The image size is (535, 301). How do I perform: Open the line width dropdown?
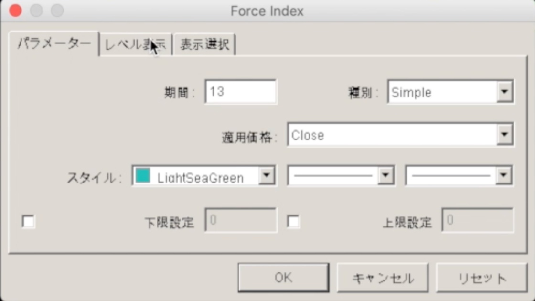[x=459, y=176]
